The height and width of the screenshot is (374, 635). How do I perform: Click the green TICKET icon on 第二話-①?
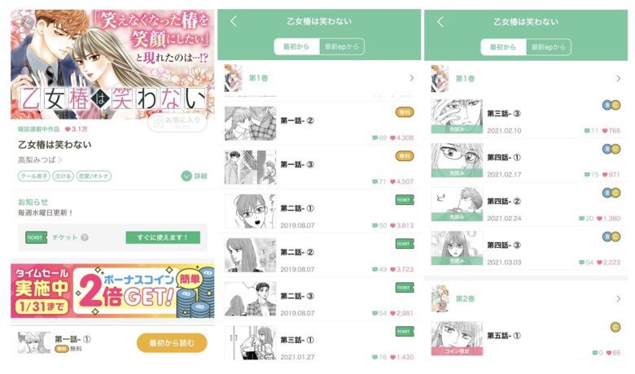point(405,200)
